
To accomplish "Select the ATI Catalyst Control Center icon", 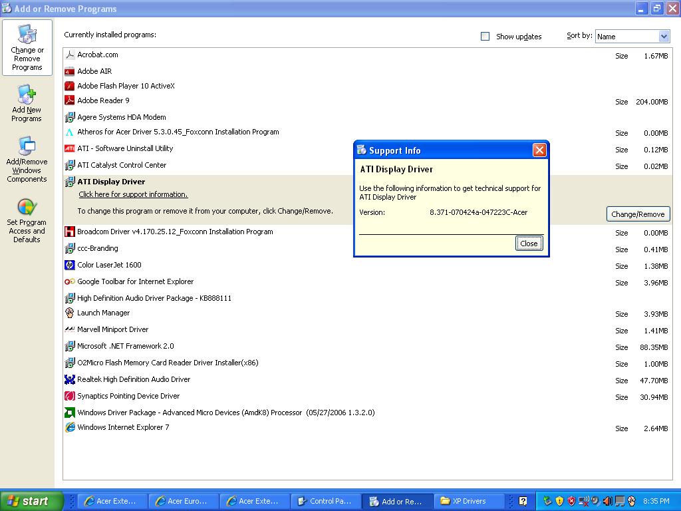I will click(x=69, y=165).
